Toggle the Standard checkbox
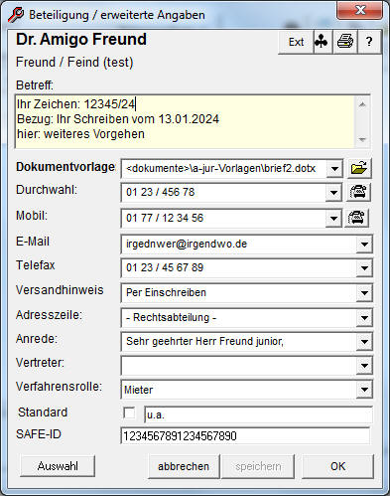 coord(129,413)
